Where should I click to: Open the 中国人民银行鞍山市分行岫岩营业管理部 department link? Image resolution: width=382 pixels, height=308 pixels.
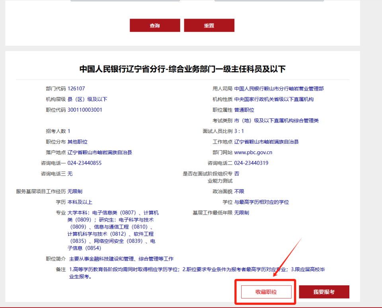tap(280, 88)
